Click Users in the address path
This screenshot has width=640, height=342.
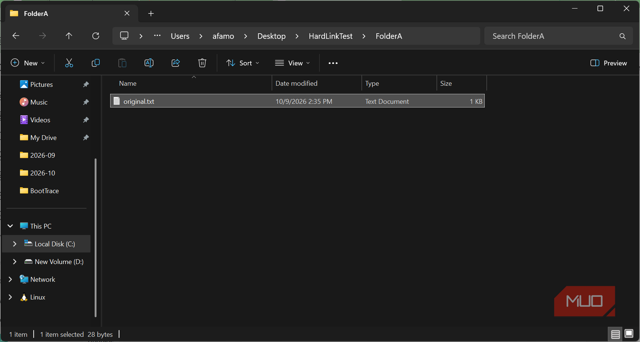coord(180,36)
